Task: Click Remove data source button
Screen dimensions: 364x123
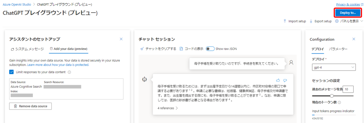Action: click(30, 106)
